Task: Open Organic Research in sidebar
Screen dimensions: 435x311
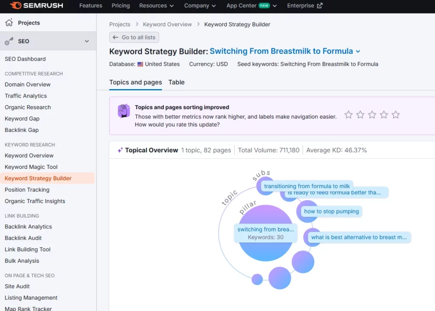Action: [x=28, y=107]
